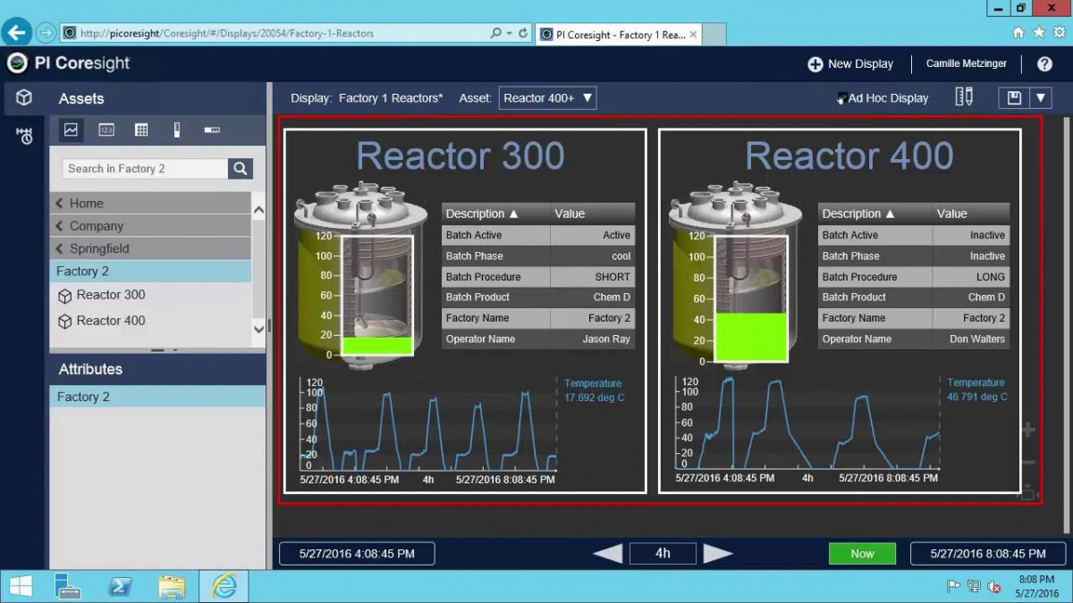Open Internet Explorer taskbar icon
This screenshot has width=1073, height=603.
click(224, 586)
